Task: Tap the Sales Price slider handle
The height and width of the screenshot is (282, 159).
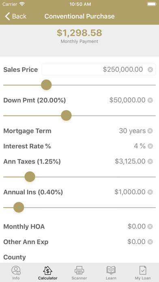Action: (46, 85)
